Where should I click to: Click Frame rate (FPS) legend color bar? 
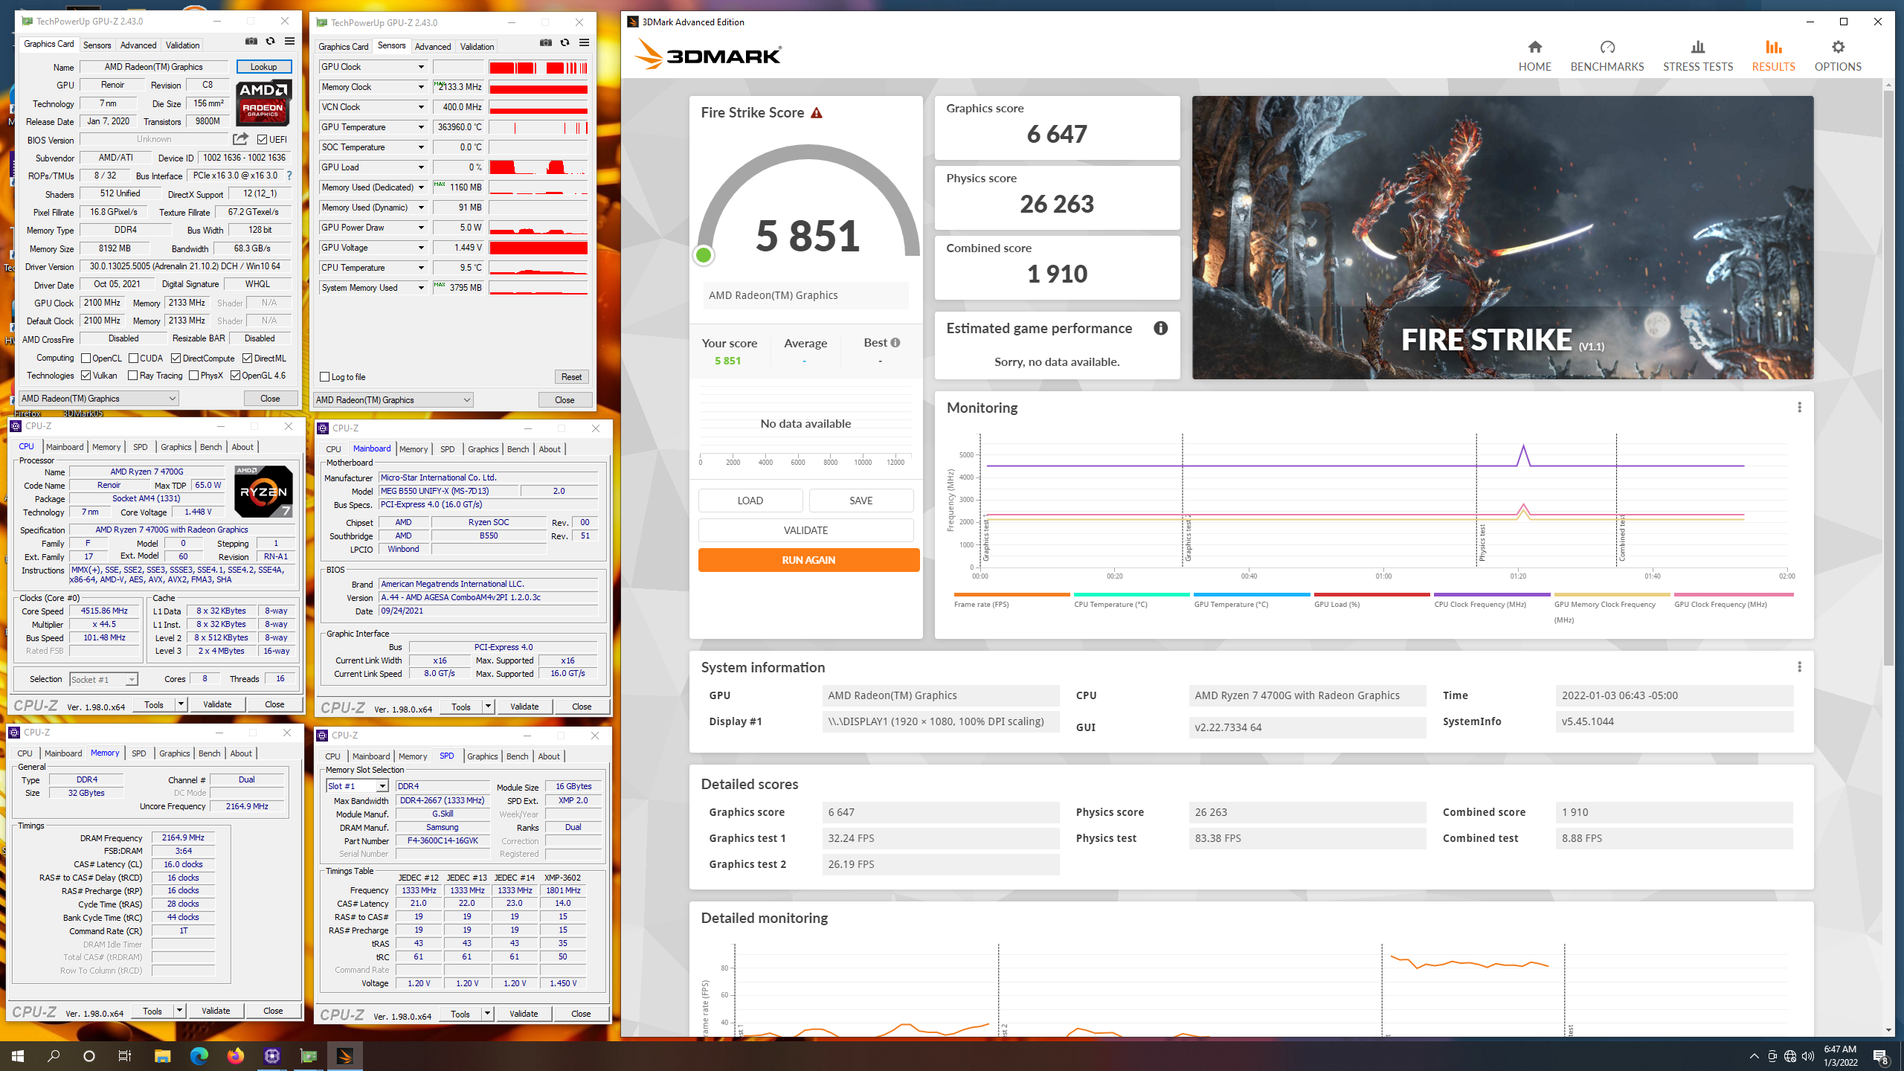click(x=1011, y=594)
